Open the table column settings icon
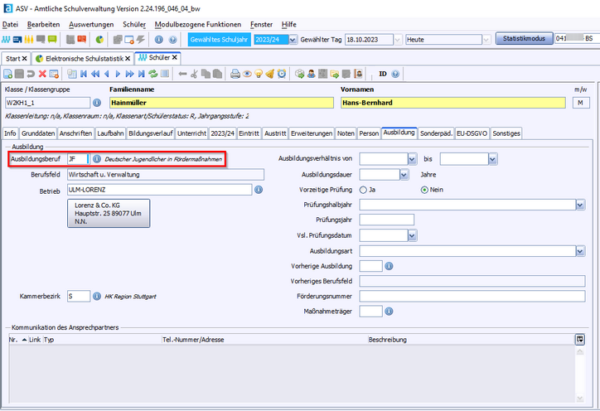 pyautogui.click(x=580, y=339)
